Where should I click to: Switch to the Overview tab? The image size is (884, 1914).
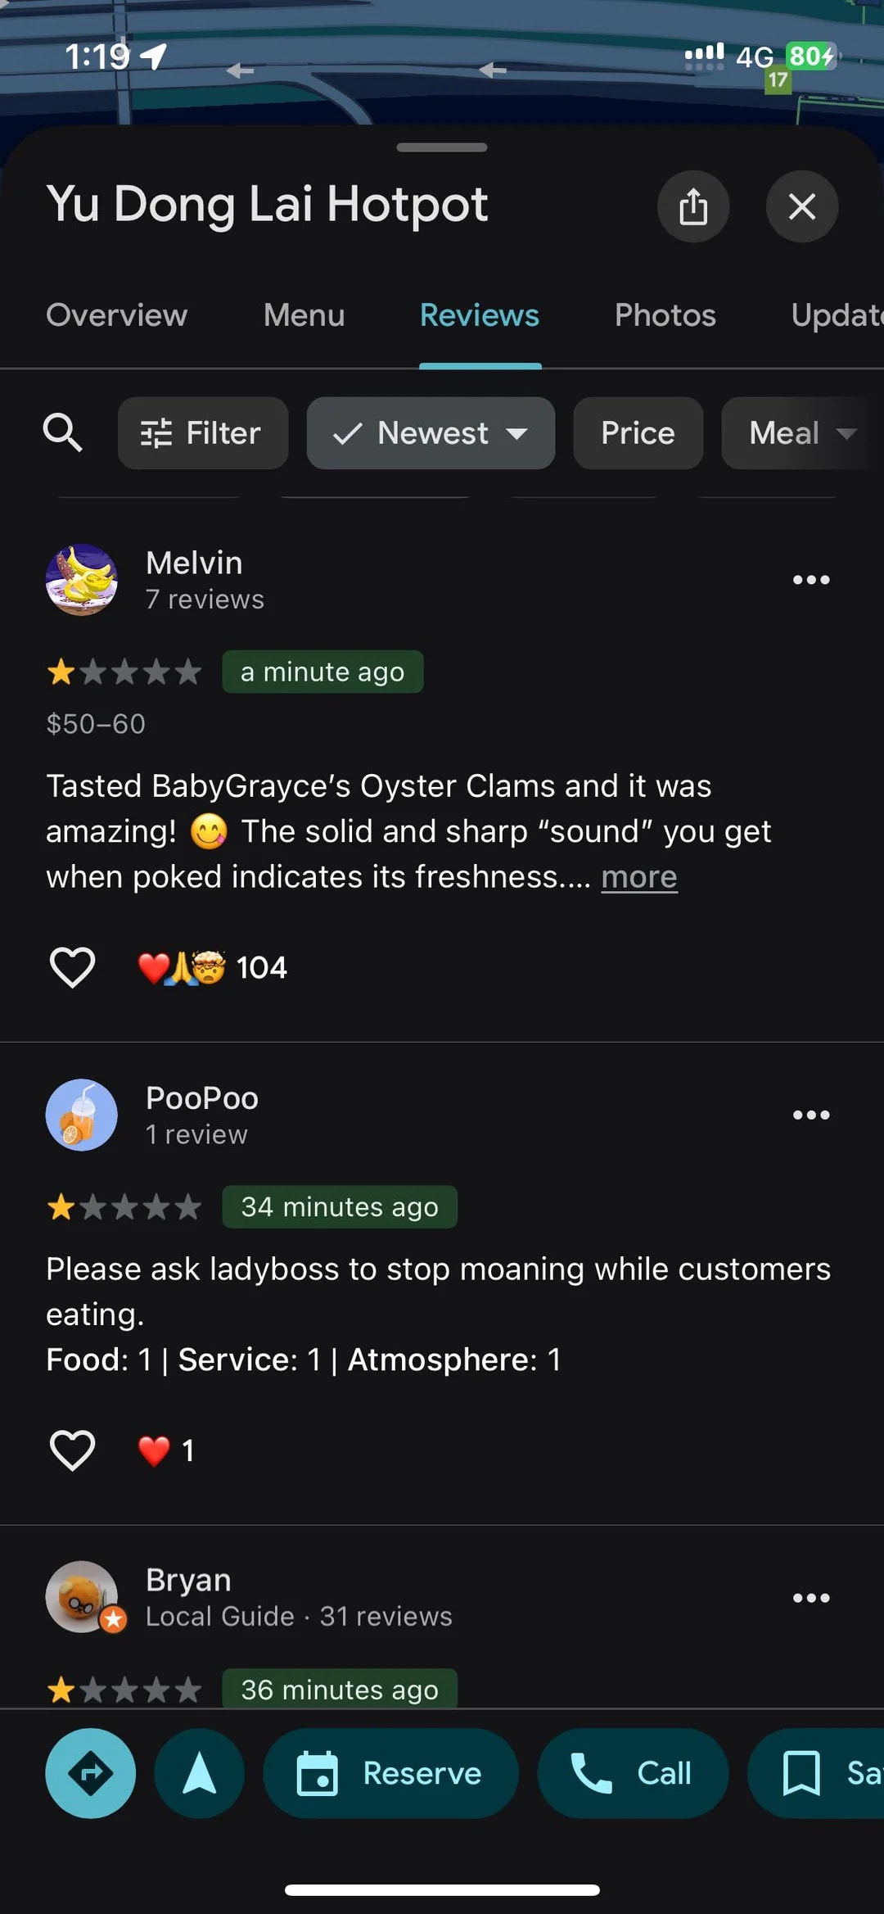pos(116,315)
